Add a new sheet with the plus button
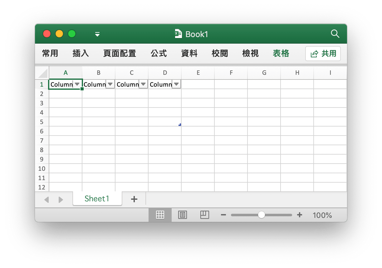 [x=134, y=199]
